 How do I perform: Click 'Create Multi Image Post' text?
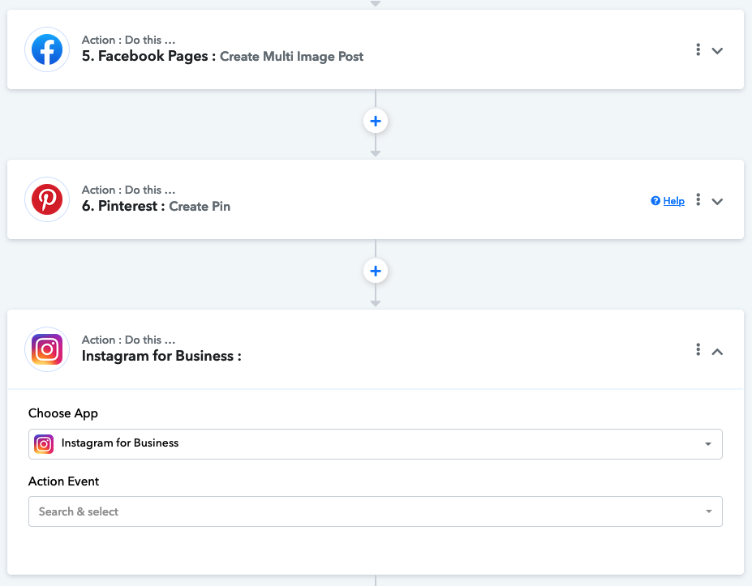pos(291,57)
